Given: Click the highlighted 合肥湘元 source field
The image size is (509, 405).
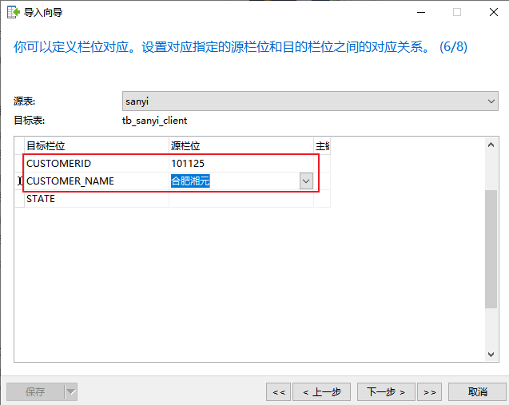Looking at the screenshot, I should pos(190,181).
